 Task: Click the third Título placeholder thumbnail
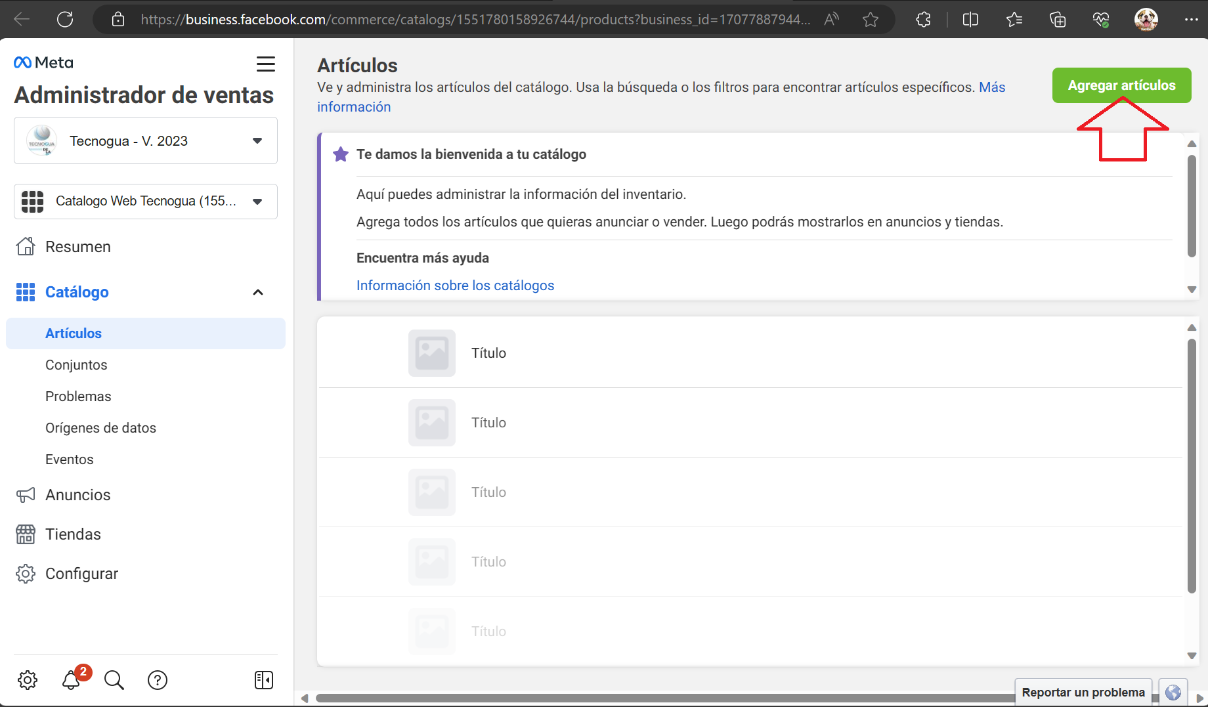coord(432,492)
